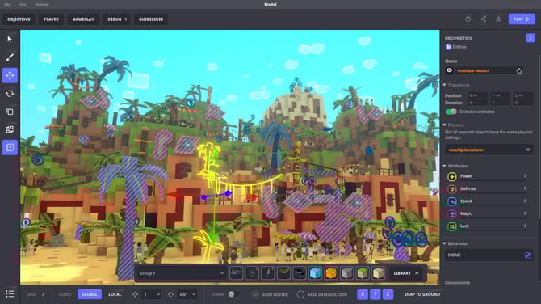Select the arrow pointer tool
This screenshot has height=304, width=541.
click(10, 40)
